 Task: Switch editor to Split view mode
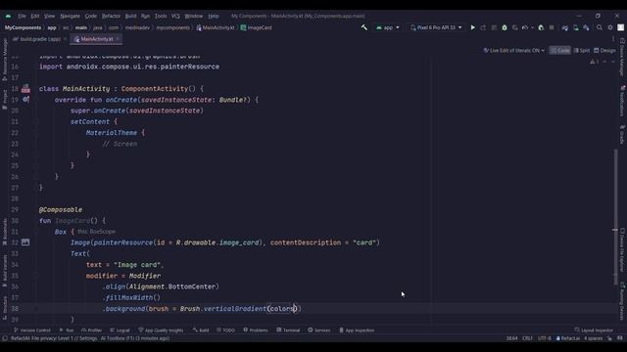(582, 50)
